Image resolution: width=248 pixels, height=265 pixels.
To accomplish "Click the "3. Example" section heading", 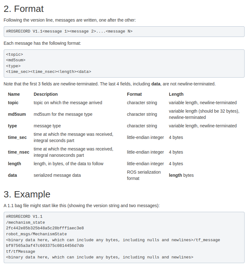I will 27,194.
